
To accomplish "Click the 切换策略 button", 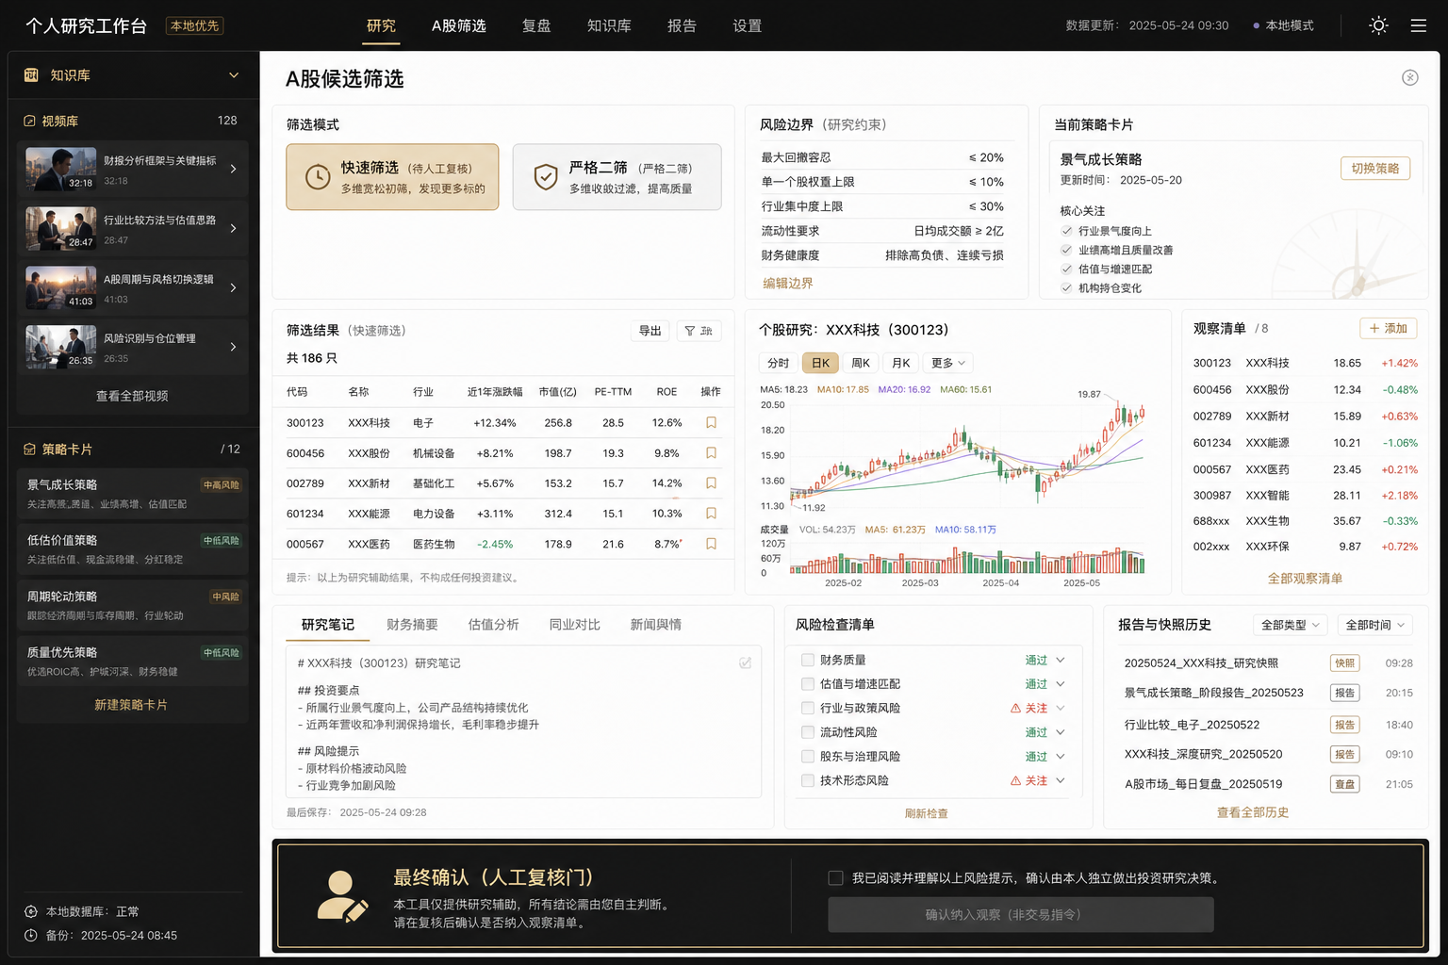I will [1375, 169].
